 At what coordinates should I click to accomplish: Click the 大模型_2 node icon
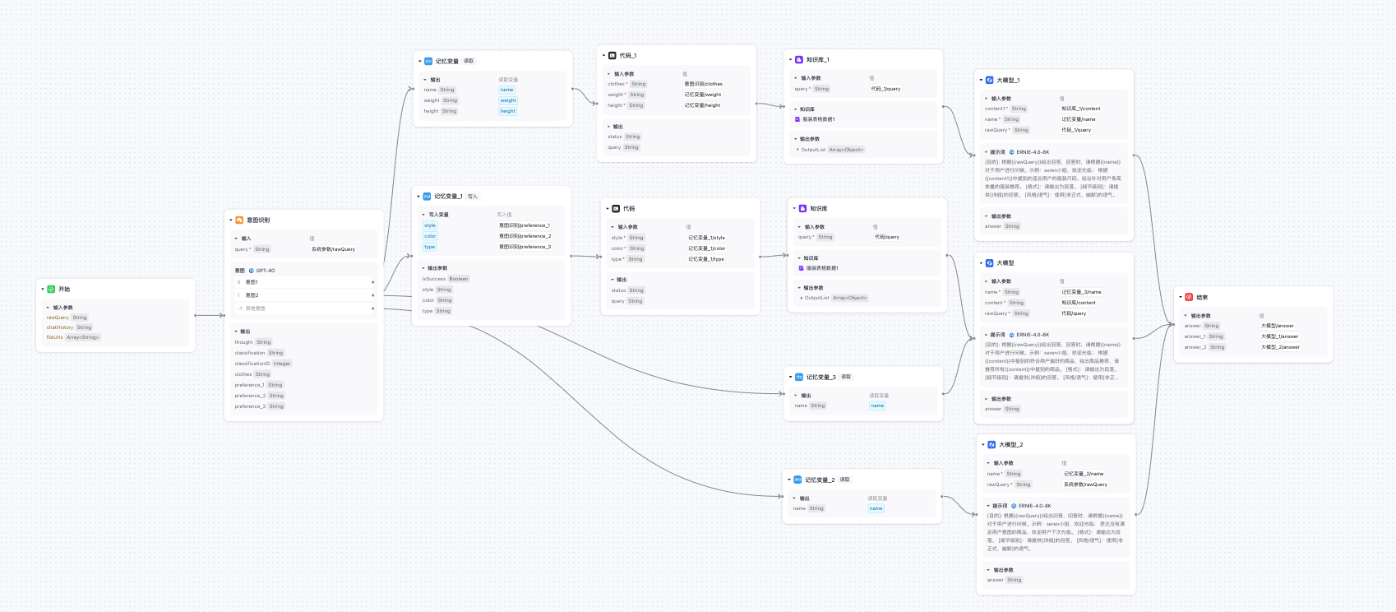pyautogui.click(x=992, y=444)
